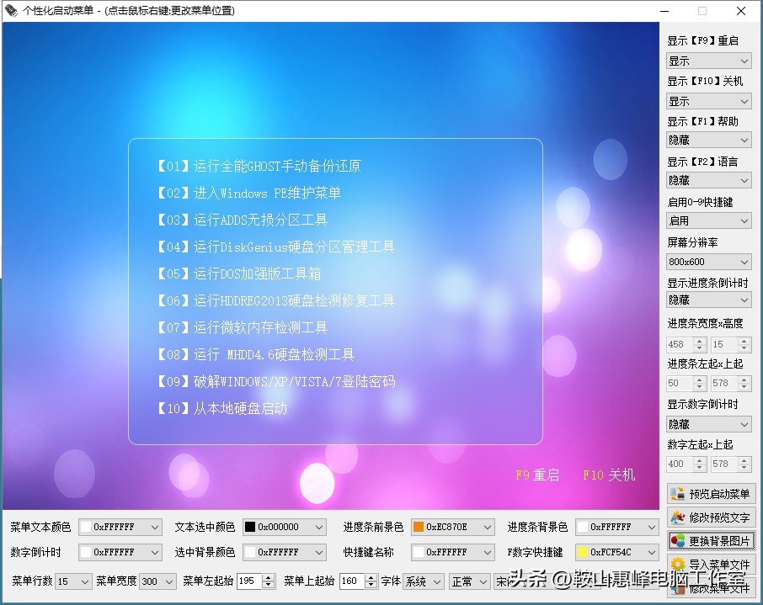Open the 显示【F9】重启 dropdown
The width and height of the screenshot is (763, 605).
pyautogui.click(x=708, y=61)
